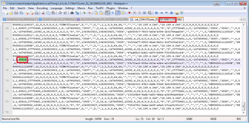The width and height of the screenshot is (249, 123).
Task: Open Find with the binoculars icon
Action: pyautogui.click(x=72, y=13)
